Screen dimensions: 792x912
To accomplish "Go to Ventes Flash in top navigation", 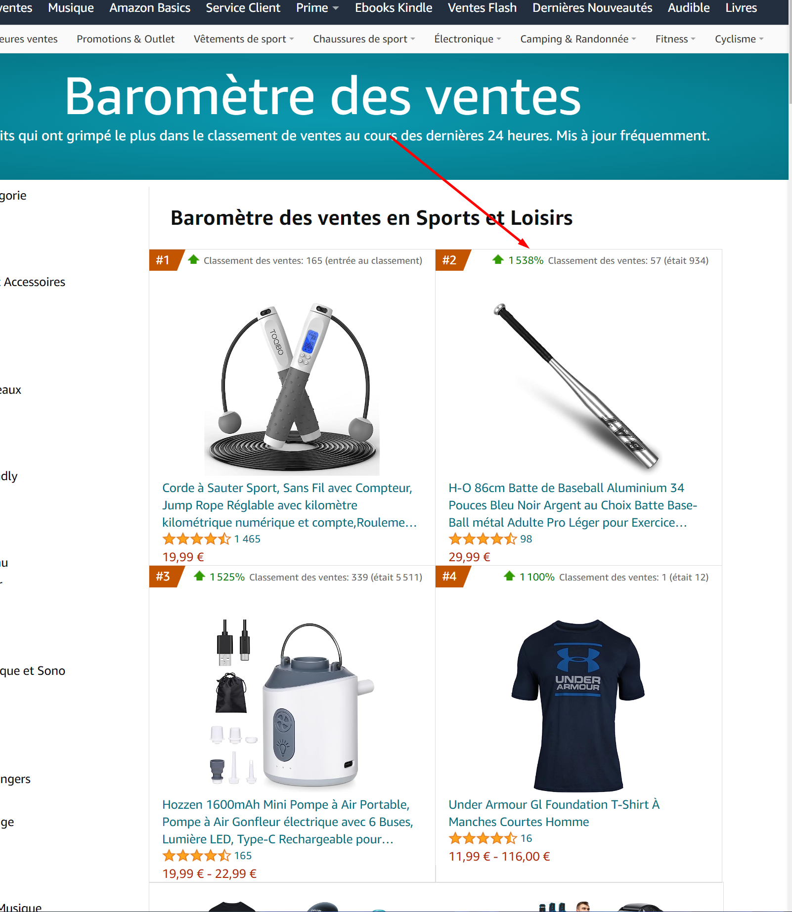I will coord(482,8).
